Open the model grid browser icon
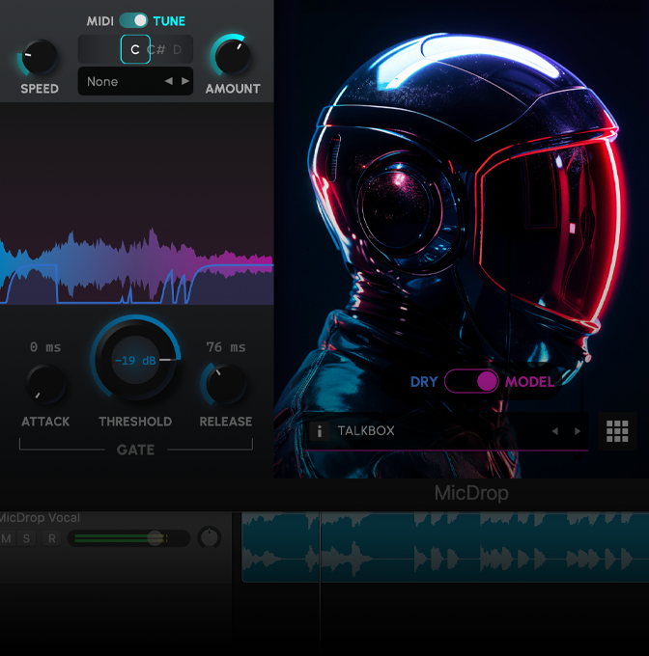The width and height of the screenshot is (649, 656). click(x=617, y=431)
